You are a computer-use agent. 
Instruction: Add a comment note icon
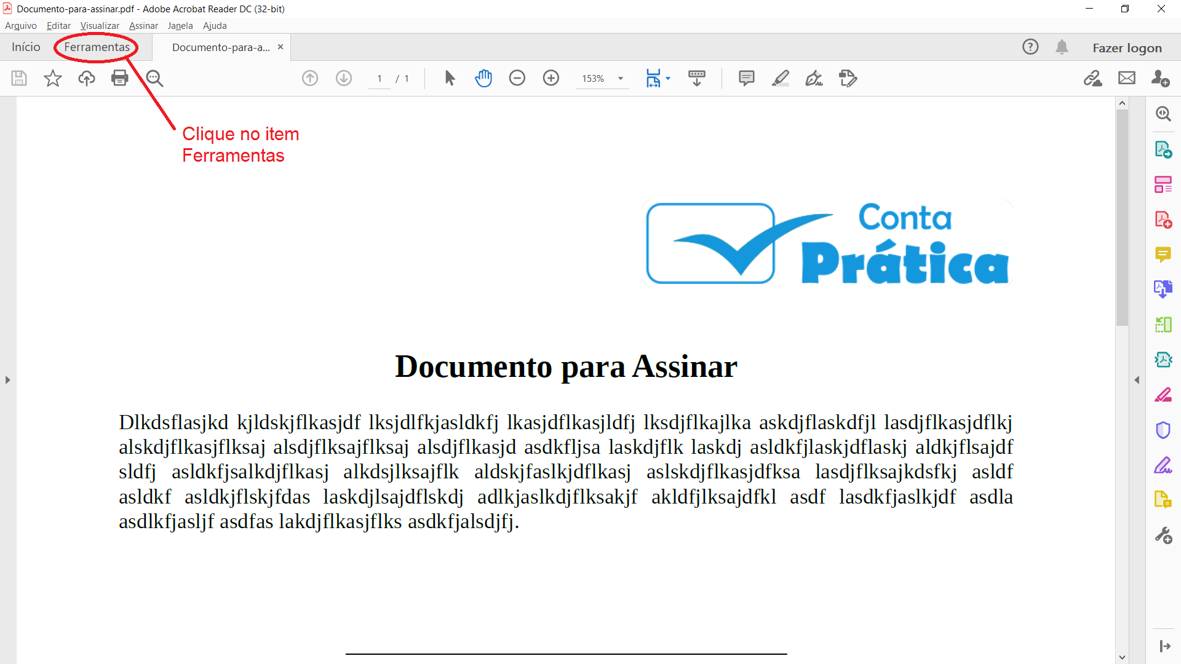coord(747,78)
